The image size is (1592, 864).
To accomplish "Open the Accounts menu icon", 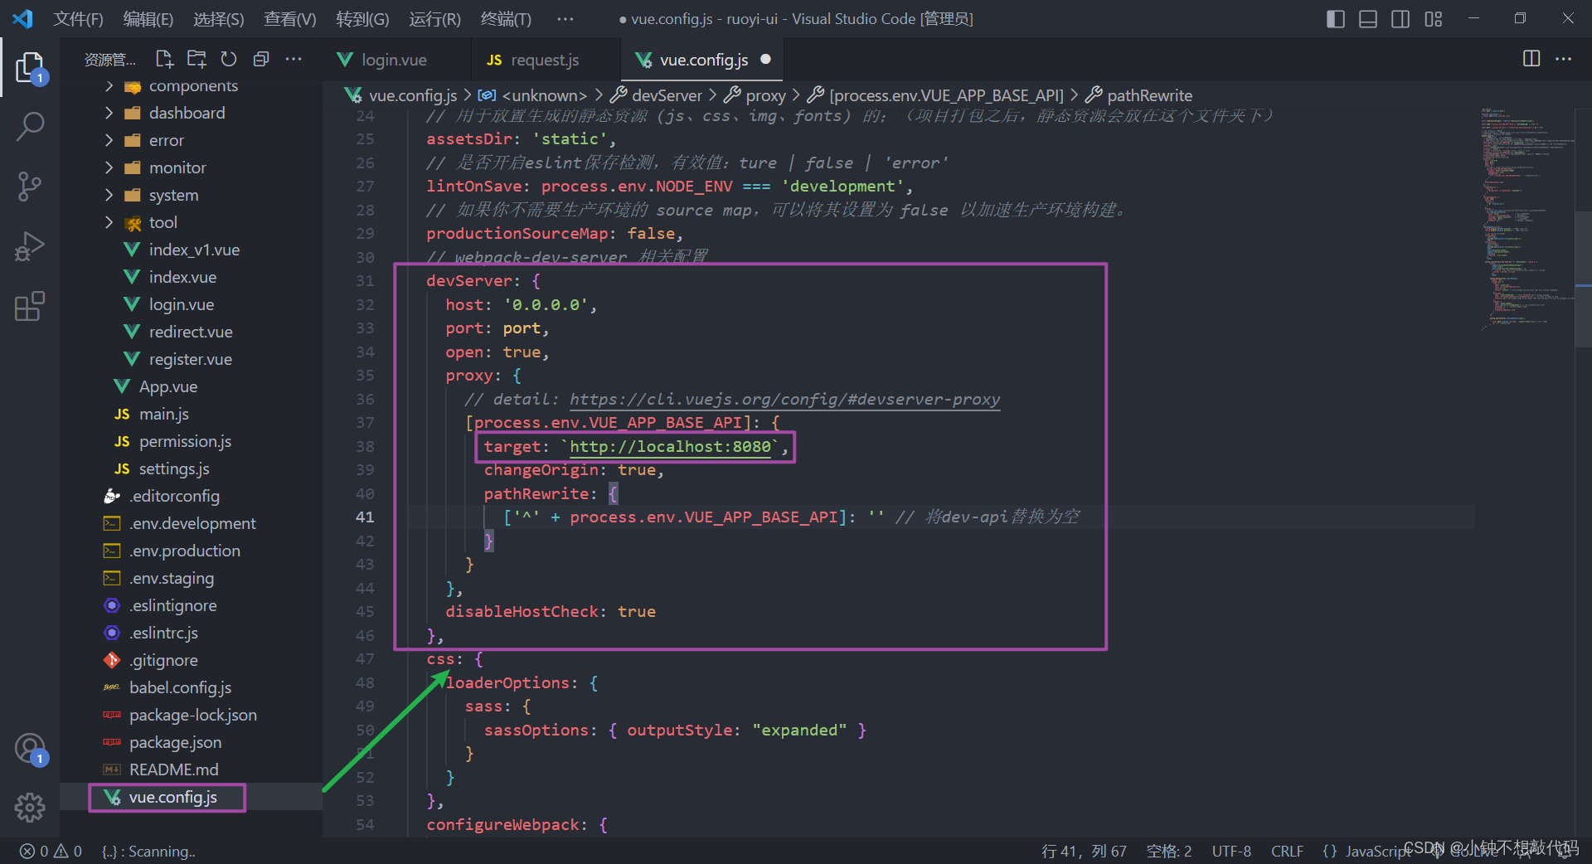I will [30, 749].
